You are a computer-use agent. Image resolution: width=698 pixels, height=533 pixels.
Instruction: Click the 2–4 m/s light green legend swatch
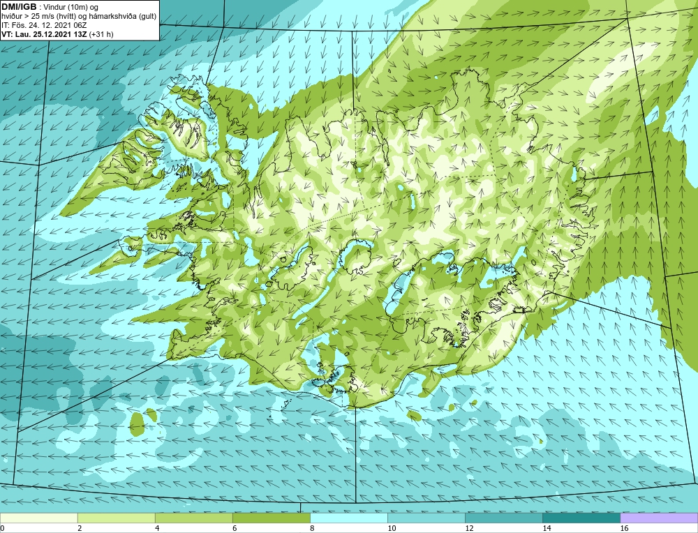[x=116, y=518]
